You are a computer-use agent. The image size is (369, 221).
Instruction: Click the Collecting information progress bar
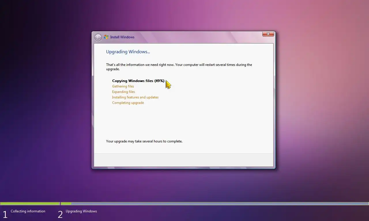tap(30, 204)
